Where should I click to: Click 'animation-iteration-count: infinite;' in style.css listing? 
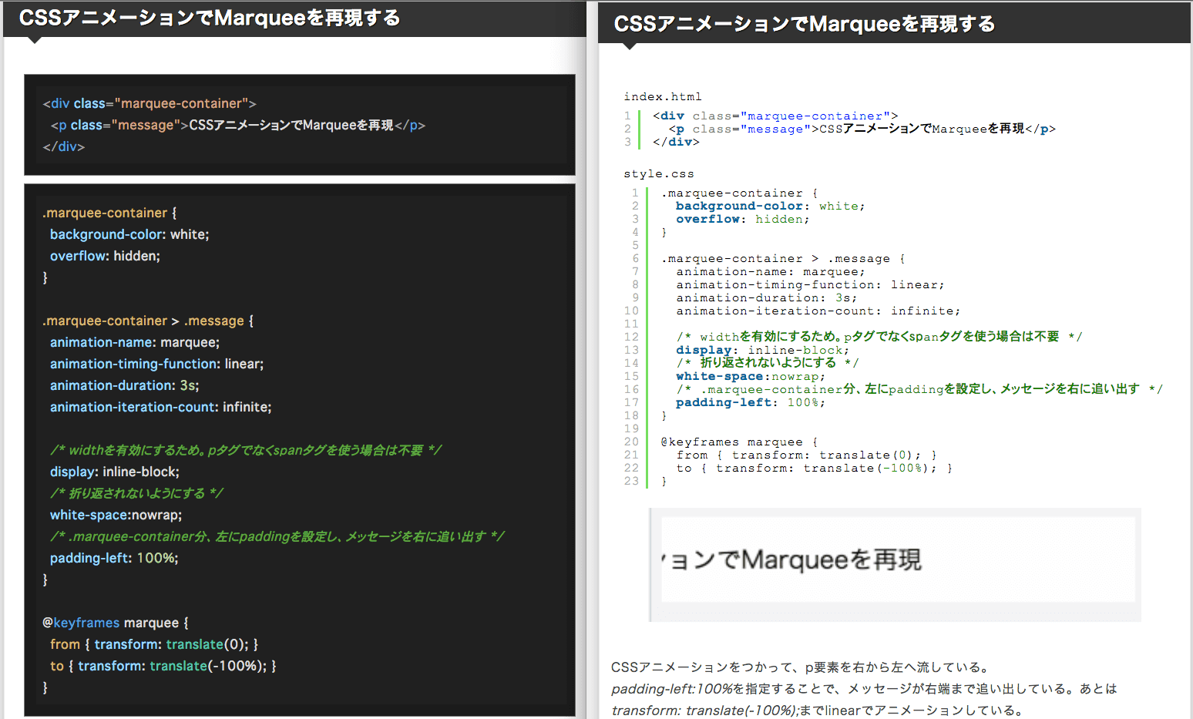[x=818, y=311]
